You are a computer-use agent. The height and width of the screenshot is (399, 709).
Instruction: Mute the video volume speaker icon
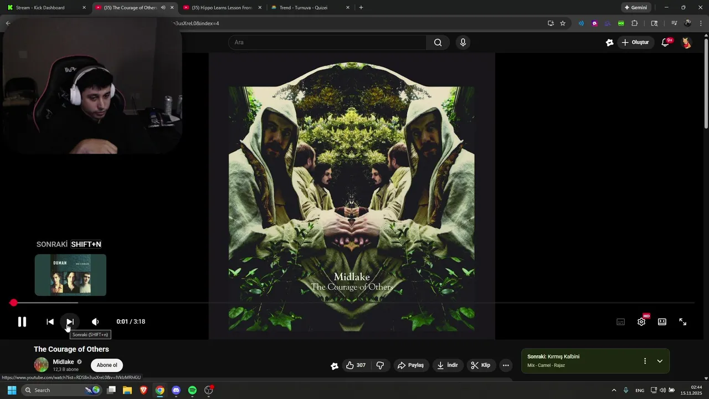pos(95,321)
